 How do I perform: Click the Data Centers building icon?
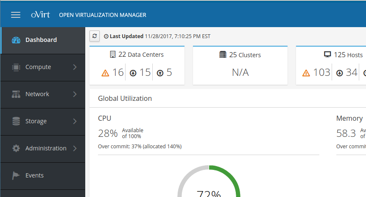tap(113, 55)
